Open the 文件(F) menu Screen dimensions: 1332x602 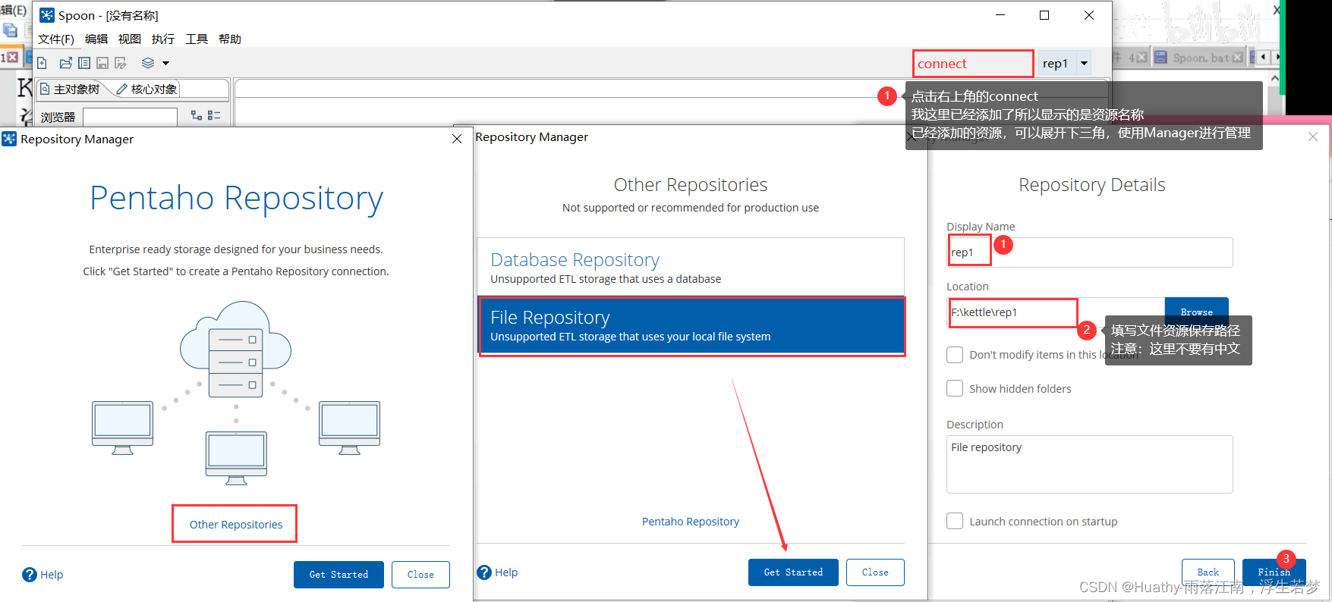click(x=56, y=39)
